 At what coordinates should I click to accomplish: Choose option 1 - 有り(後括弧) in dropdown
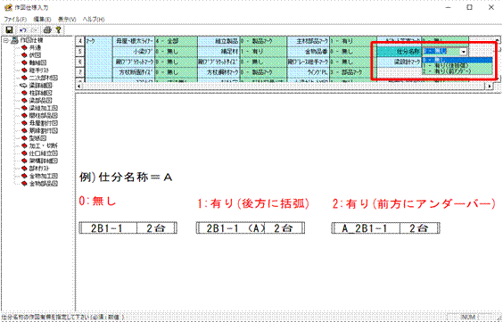(457, 66)
